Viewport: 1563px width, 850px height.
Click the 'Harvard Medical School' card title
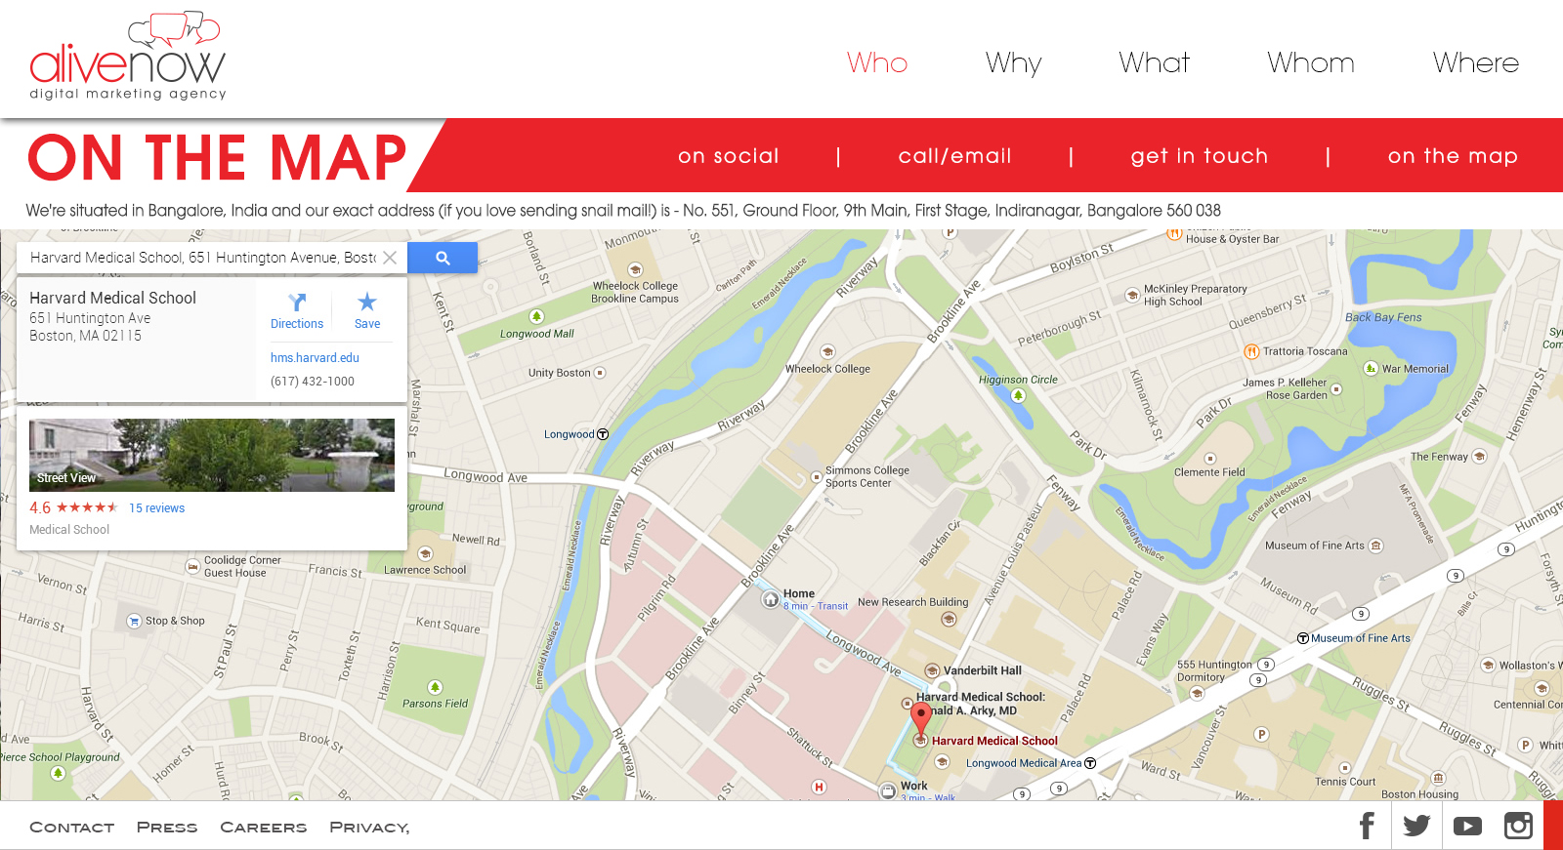[x=112, y=298]
